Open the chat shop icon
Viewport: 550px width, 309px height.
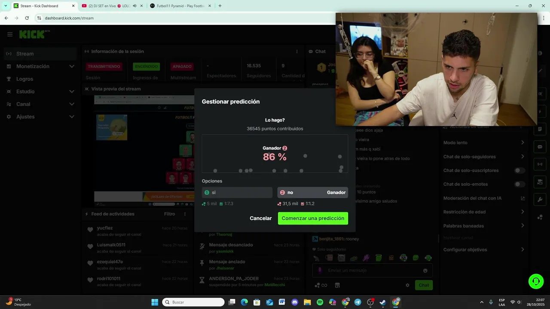tap(337, 285)
